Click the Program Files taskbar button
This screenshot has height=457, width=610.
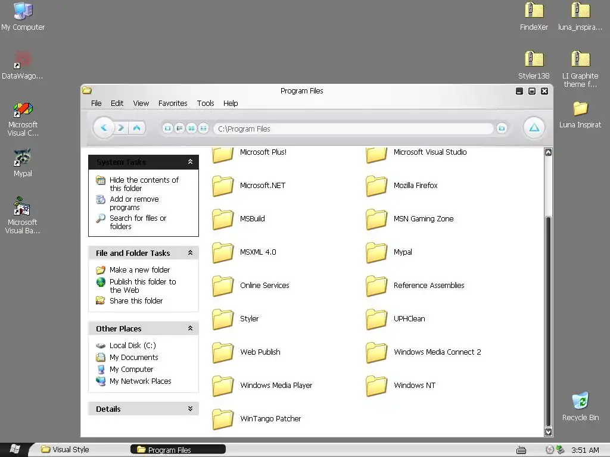pos(178,450)
